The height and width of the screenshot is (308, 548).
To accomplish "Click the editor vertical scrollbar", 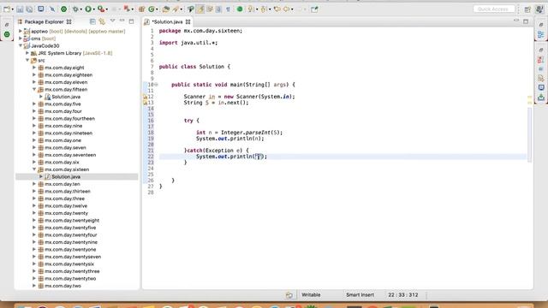I will [x=529, y=134].
